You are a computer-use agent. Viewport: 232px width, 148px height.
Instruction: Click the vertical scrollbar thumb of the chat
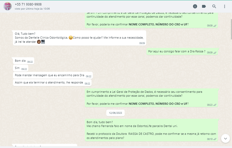pyautogui.click(x=231, y=29)
